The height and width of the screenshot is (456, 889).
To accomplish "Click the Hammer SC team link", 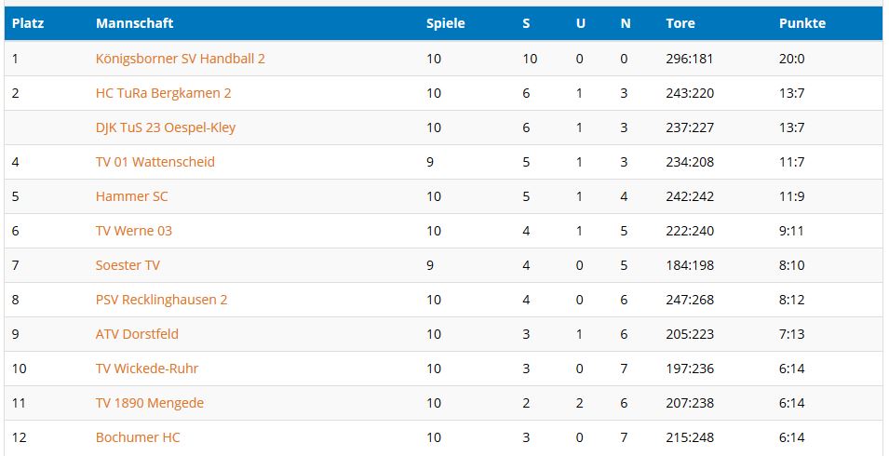I will (x=131, y=196).
